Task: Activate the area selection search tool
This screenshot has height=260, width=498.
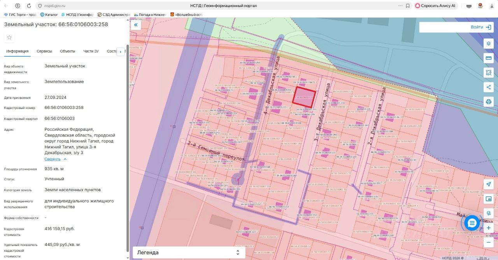Action: point(488,72)
